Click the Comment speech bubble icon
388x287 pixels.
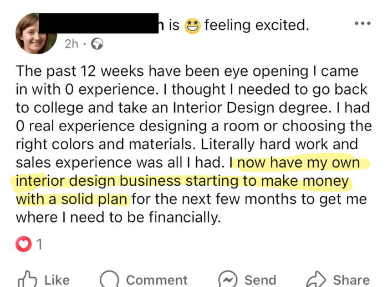[109, 279]
